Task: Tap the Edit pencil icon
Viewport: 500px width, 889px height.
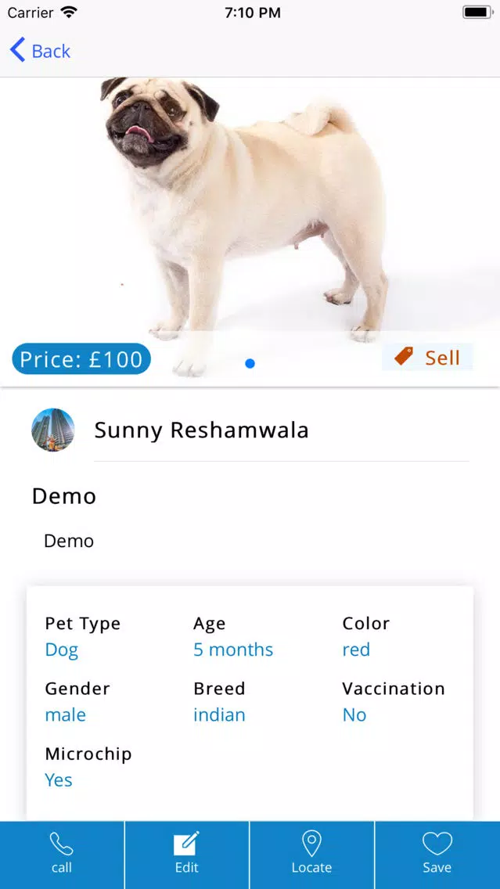Action: click(186, 844)
